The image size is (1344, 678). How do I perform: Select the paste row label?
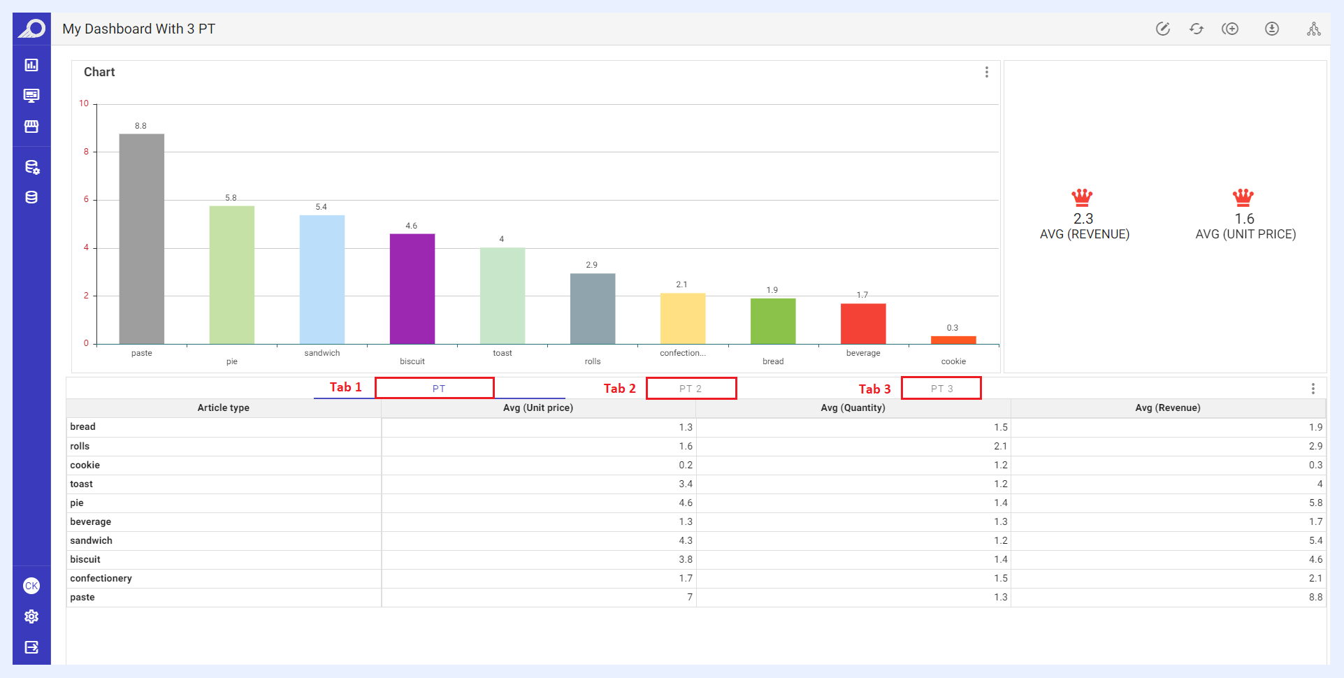point(82,597)
